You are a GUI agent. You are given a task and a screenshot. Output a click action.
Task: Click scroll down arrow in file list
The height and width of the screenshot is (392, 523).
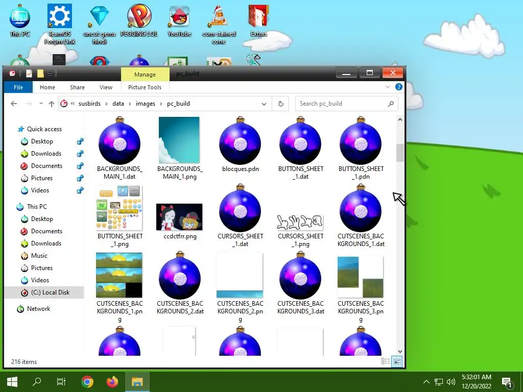click(x=400, y=351)
